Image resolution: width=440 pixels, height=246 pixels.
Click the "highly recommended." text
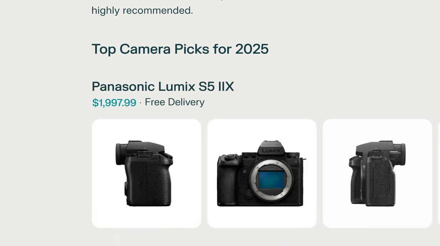tap(142, 11)
